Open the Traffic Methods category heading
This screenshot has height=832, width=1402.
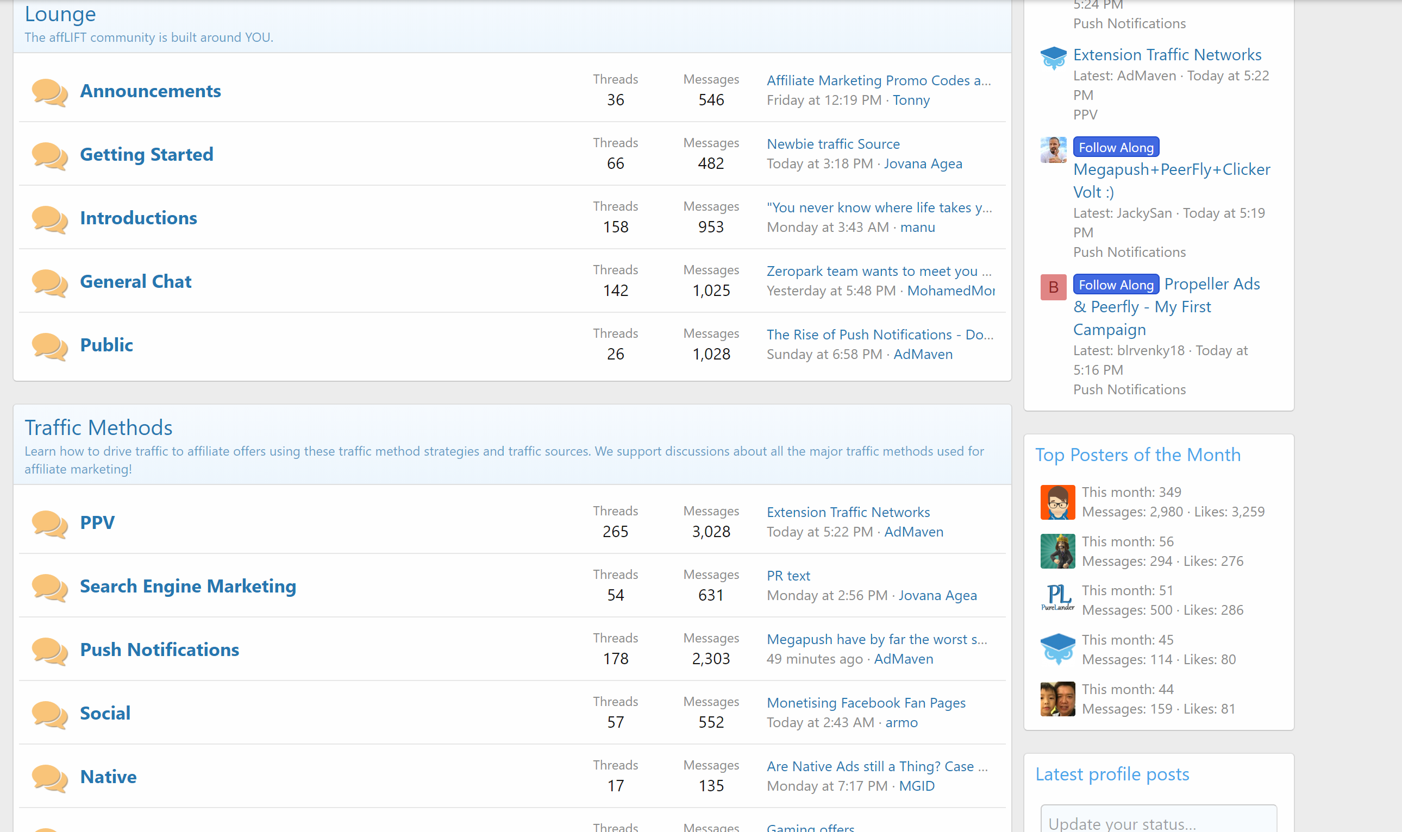(x=98, y=428)
